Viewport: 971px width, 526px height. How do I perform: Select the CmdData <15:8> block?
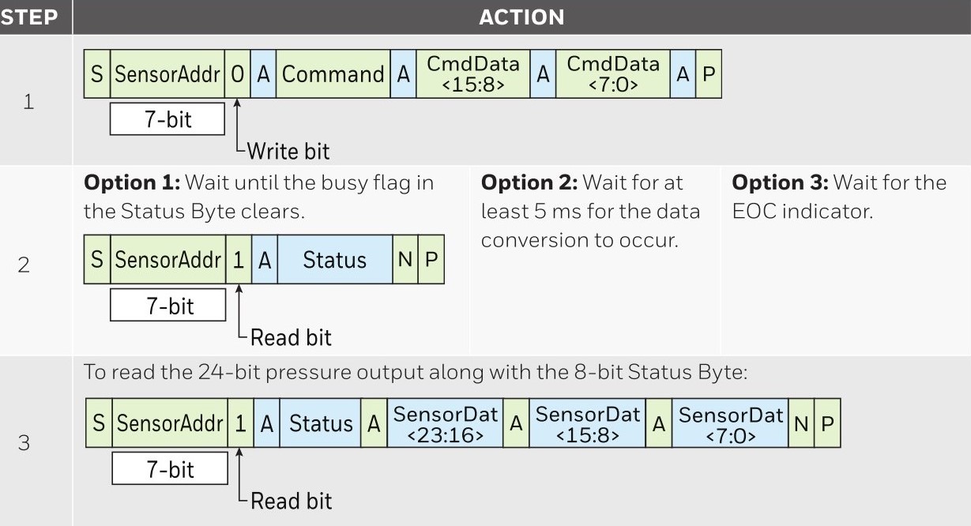pos(472,74)
